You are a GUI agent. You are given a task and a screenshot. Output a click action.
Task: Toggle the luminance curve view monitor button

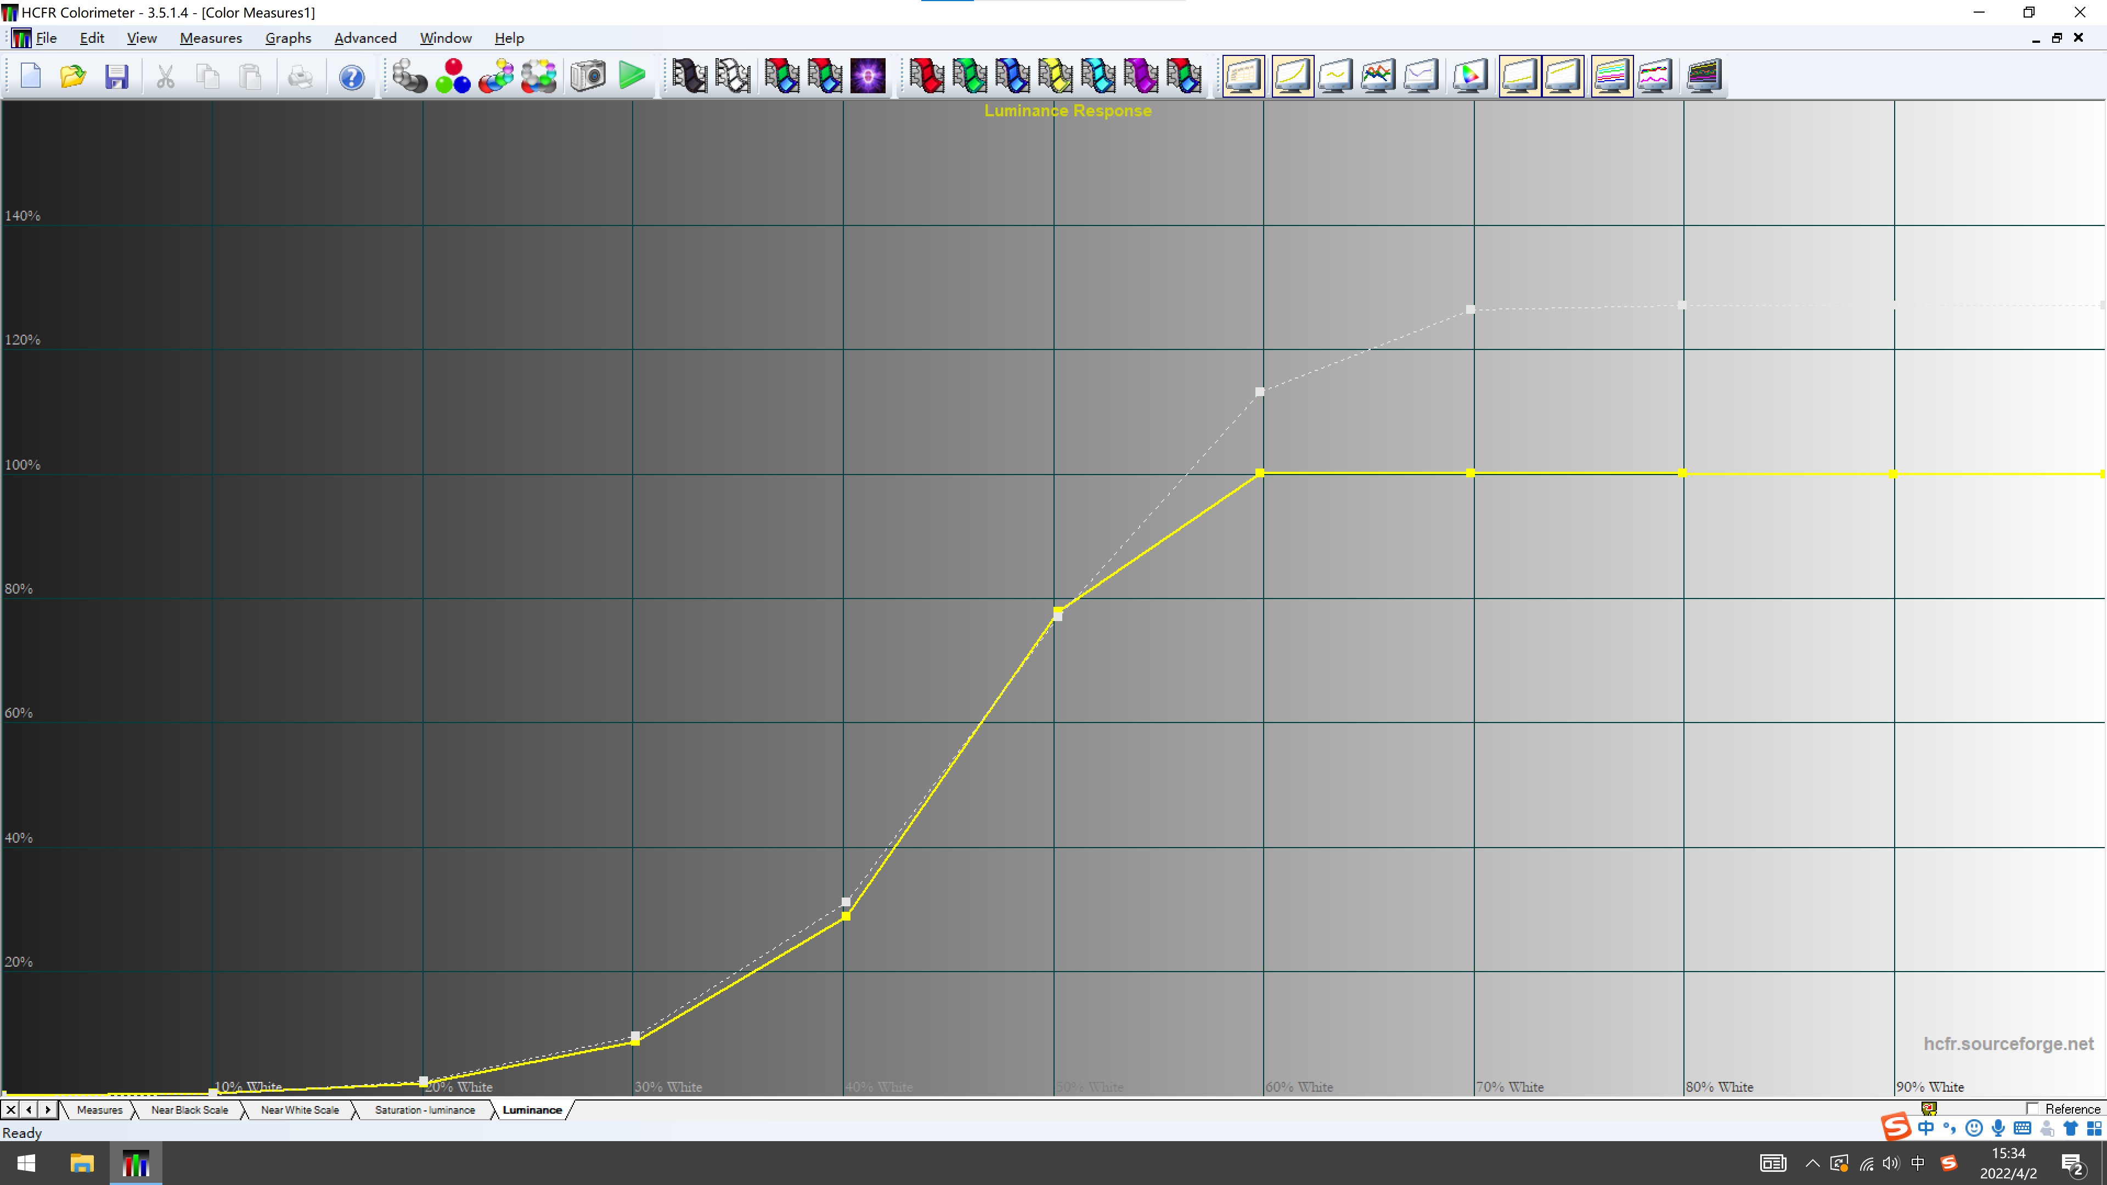tap(1292, 77)
